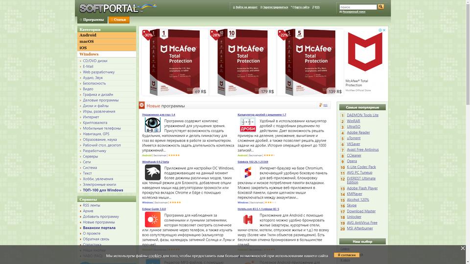Switch to the Статьи tab
This screenshot has height=264, width=470.
[x=119, y=20]
